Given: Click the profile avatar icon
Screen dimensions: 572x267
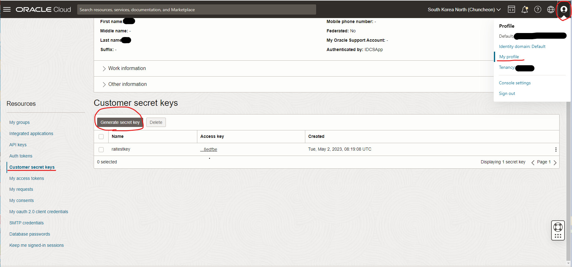Looking at the screenshot, I should (x=564, y=9).
